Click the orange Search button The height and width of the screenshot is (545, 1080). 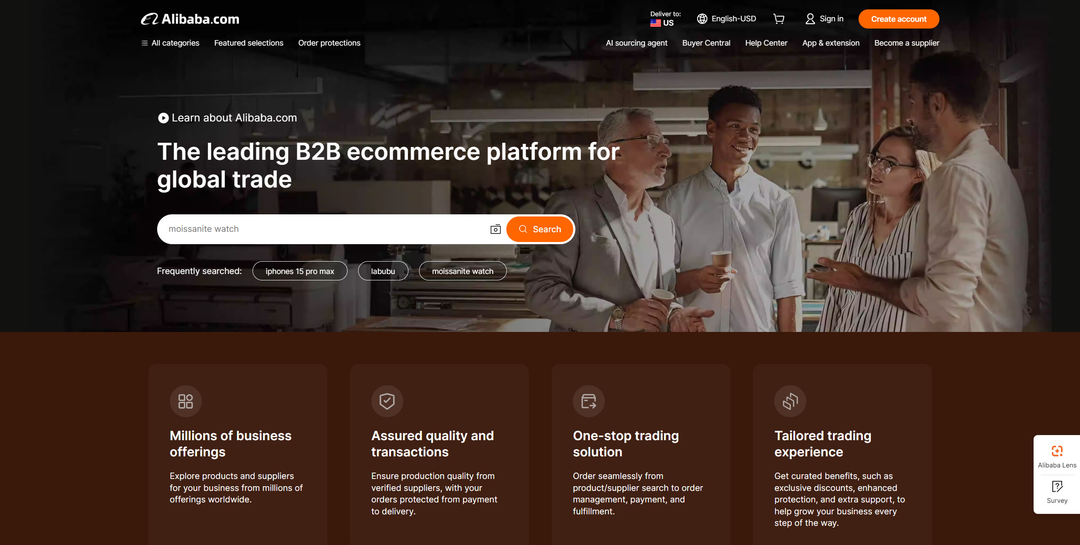click(540, 229)
